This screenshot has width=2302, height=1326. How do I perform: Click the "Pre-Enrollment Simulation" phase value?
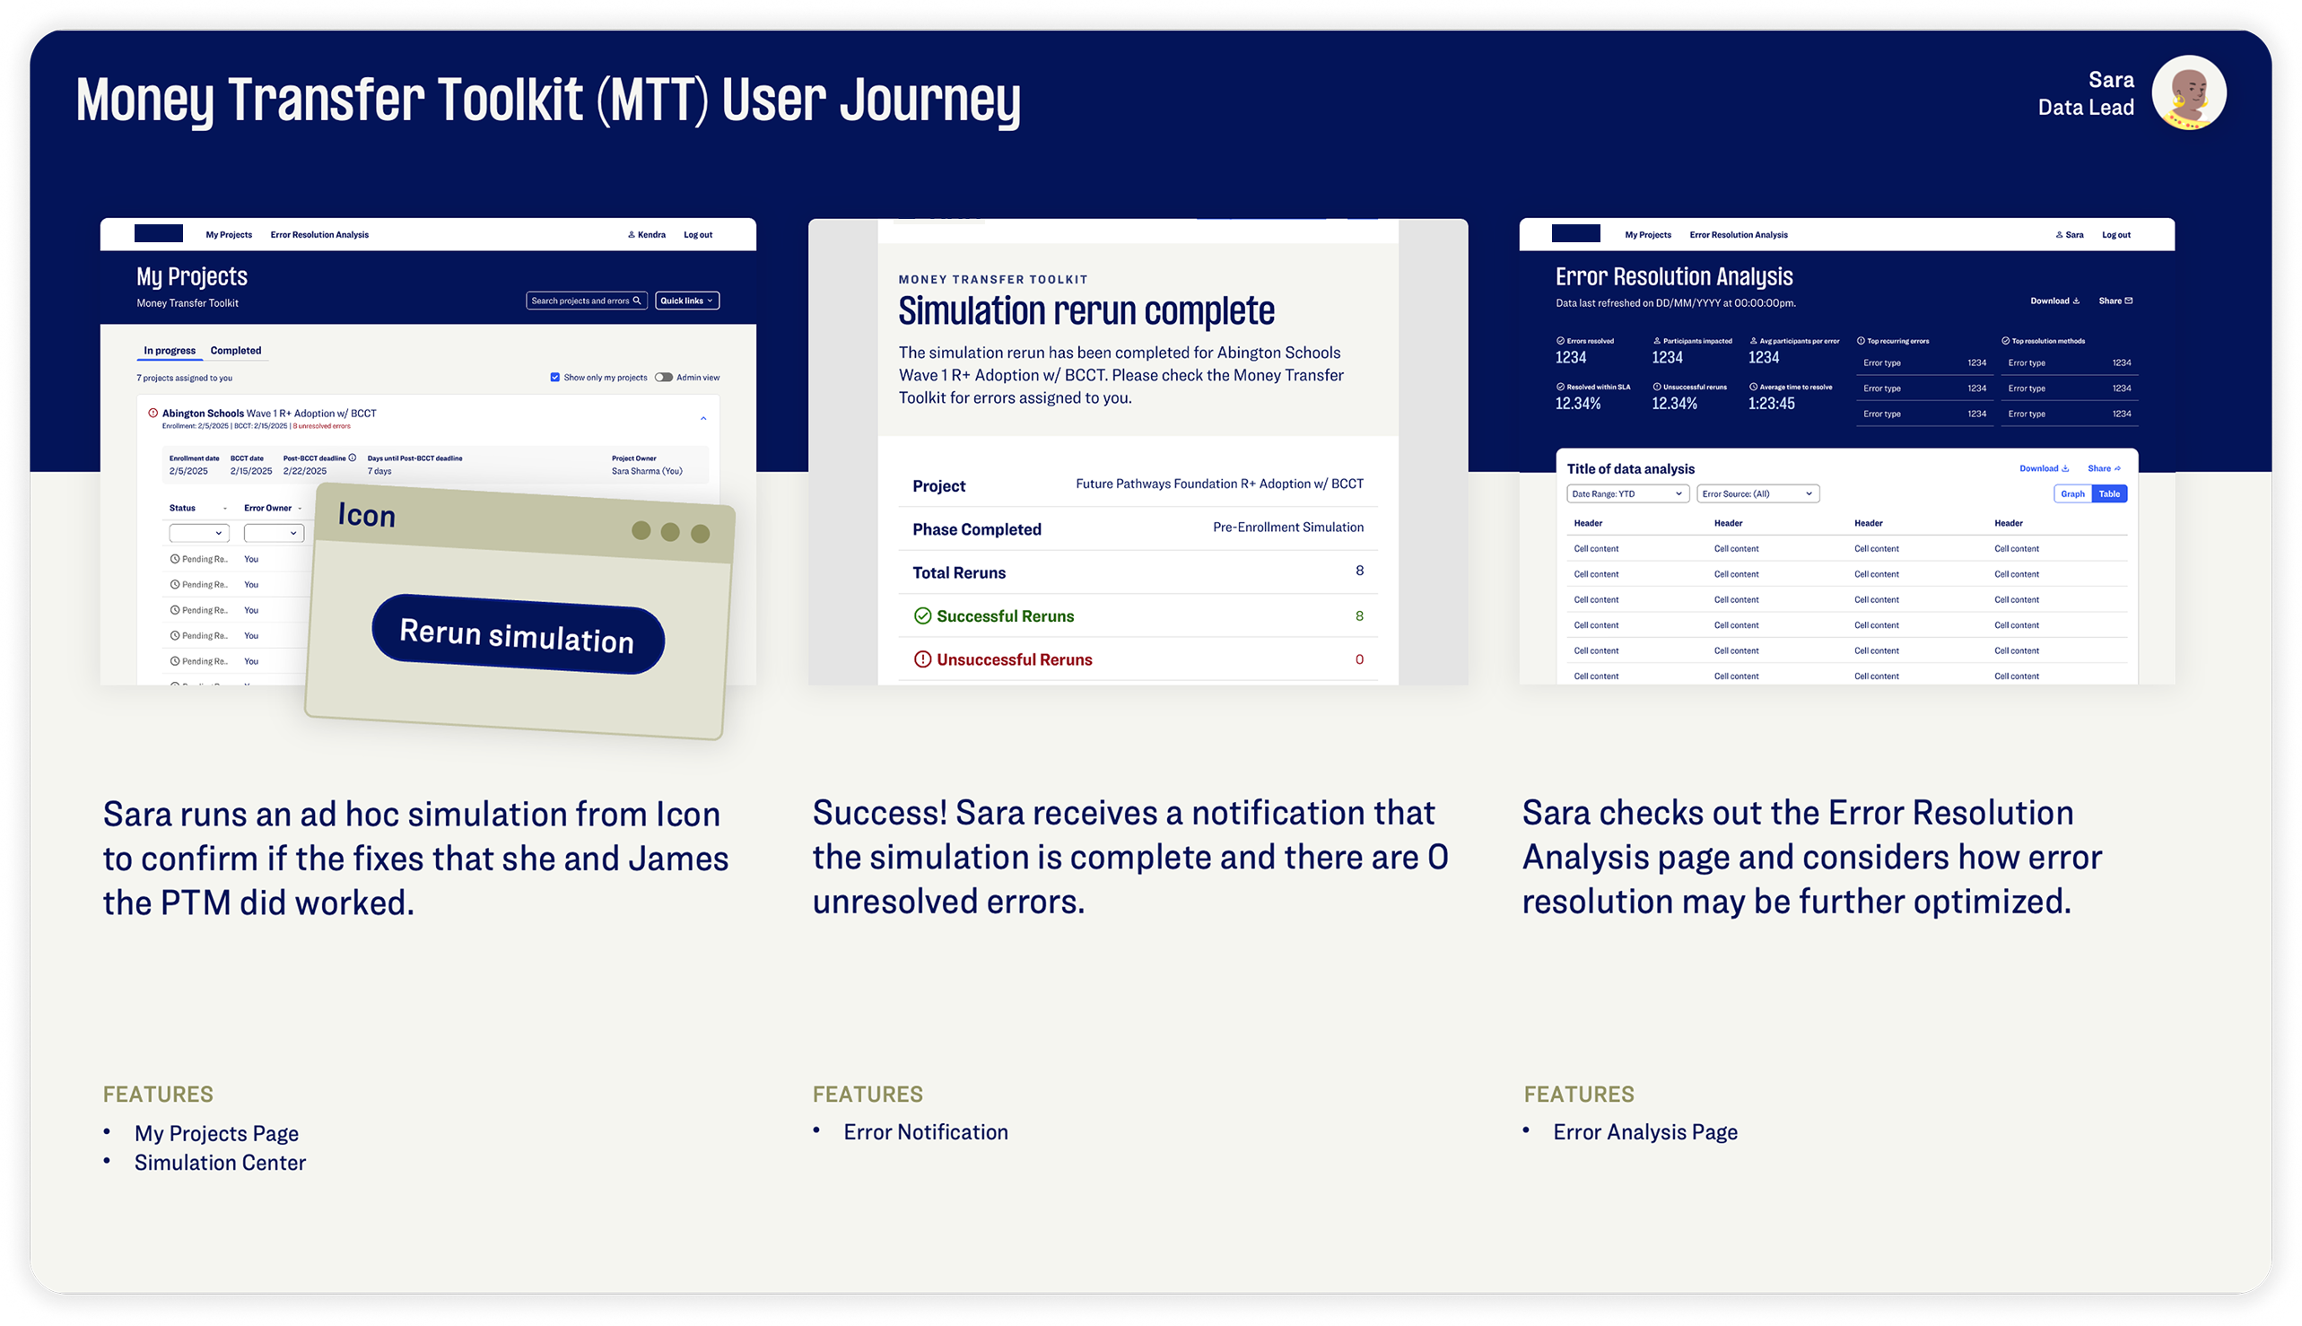1287,528
